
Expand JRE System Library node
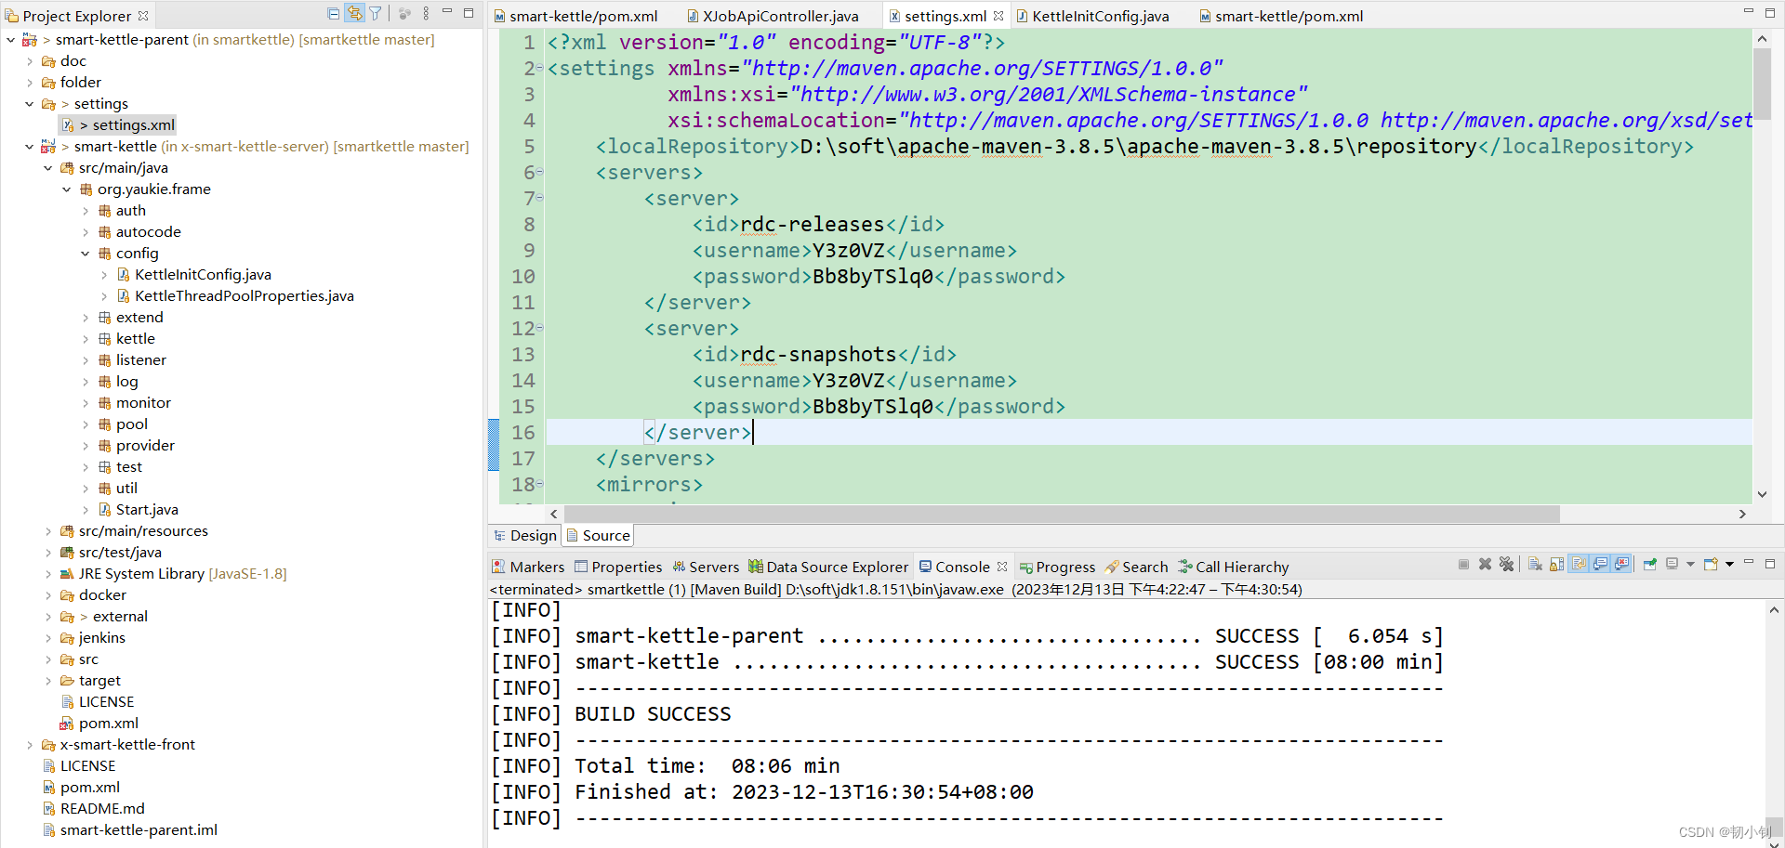(x=47, y=574)
